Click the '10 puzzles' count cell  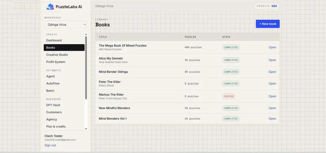click(192, 60)
